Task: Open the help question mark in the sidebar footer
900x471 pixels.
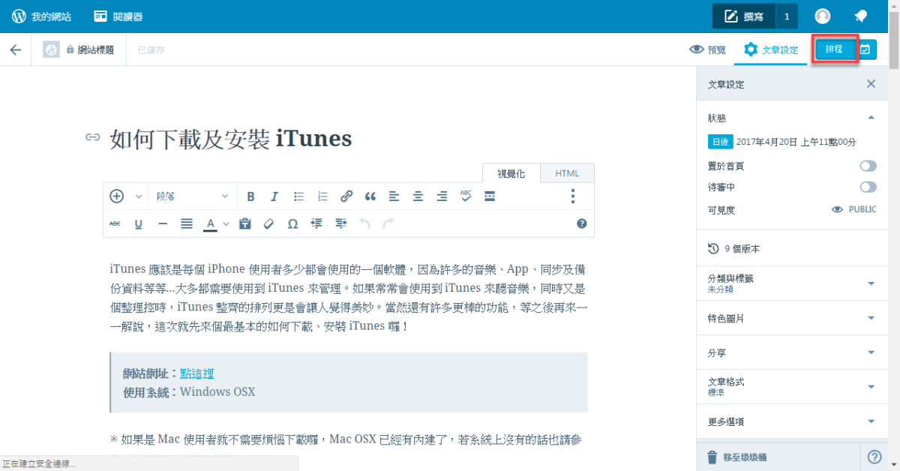Action: click(x=874, y=457)
